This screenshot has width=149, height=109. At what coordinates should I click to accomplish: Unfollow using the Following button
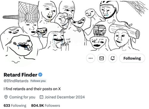pyautogui.click(x=132, y=58)
